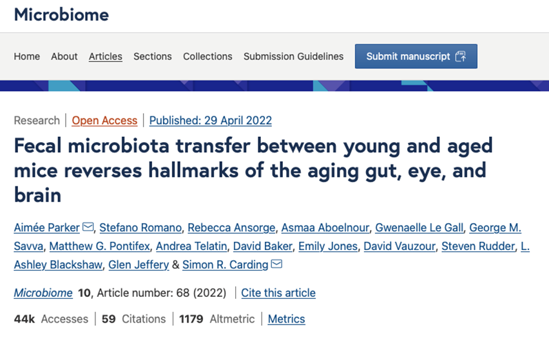Image resolution: width=549 pixels, height=340 pixels.
Task: Click the Published: 29 April 2022 link
Action: [x=211, y=120]
